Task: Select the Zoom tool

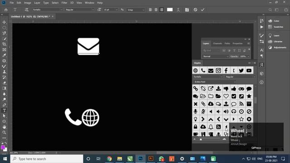Action: (4, 133)
